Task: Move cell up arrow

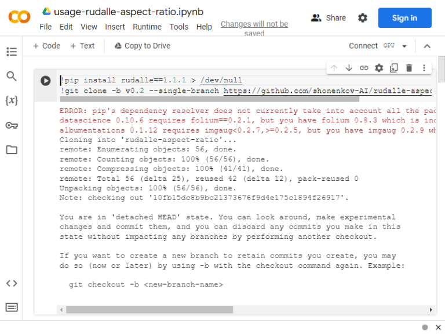Action: click(x=334, y=68)
